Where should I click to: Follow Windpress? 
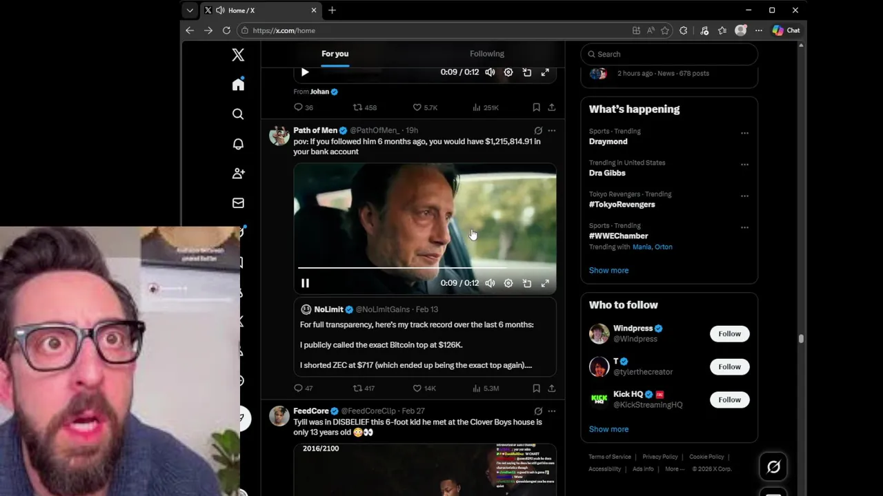[x=729, y=333]
